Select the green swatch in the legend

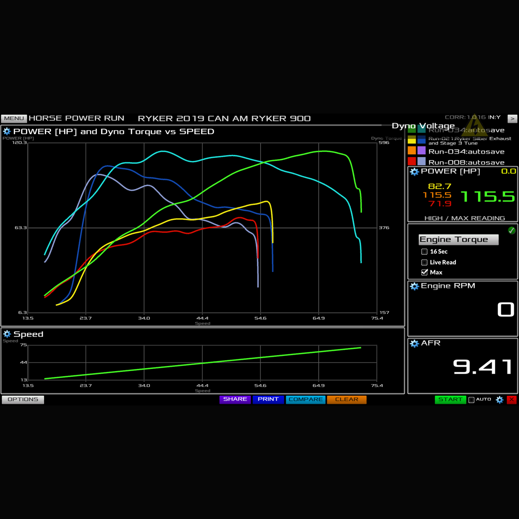(412, 130)
